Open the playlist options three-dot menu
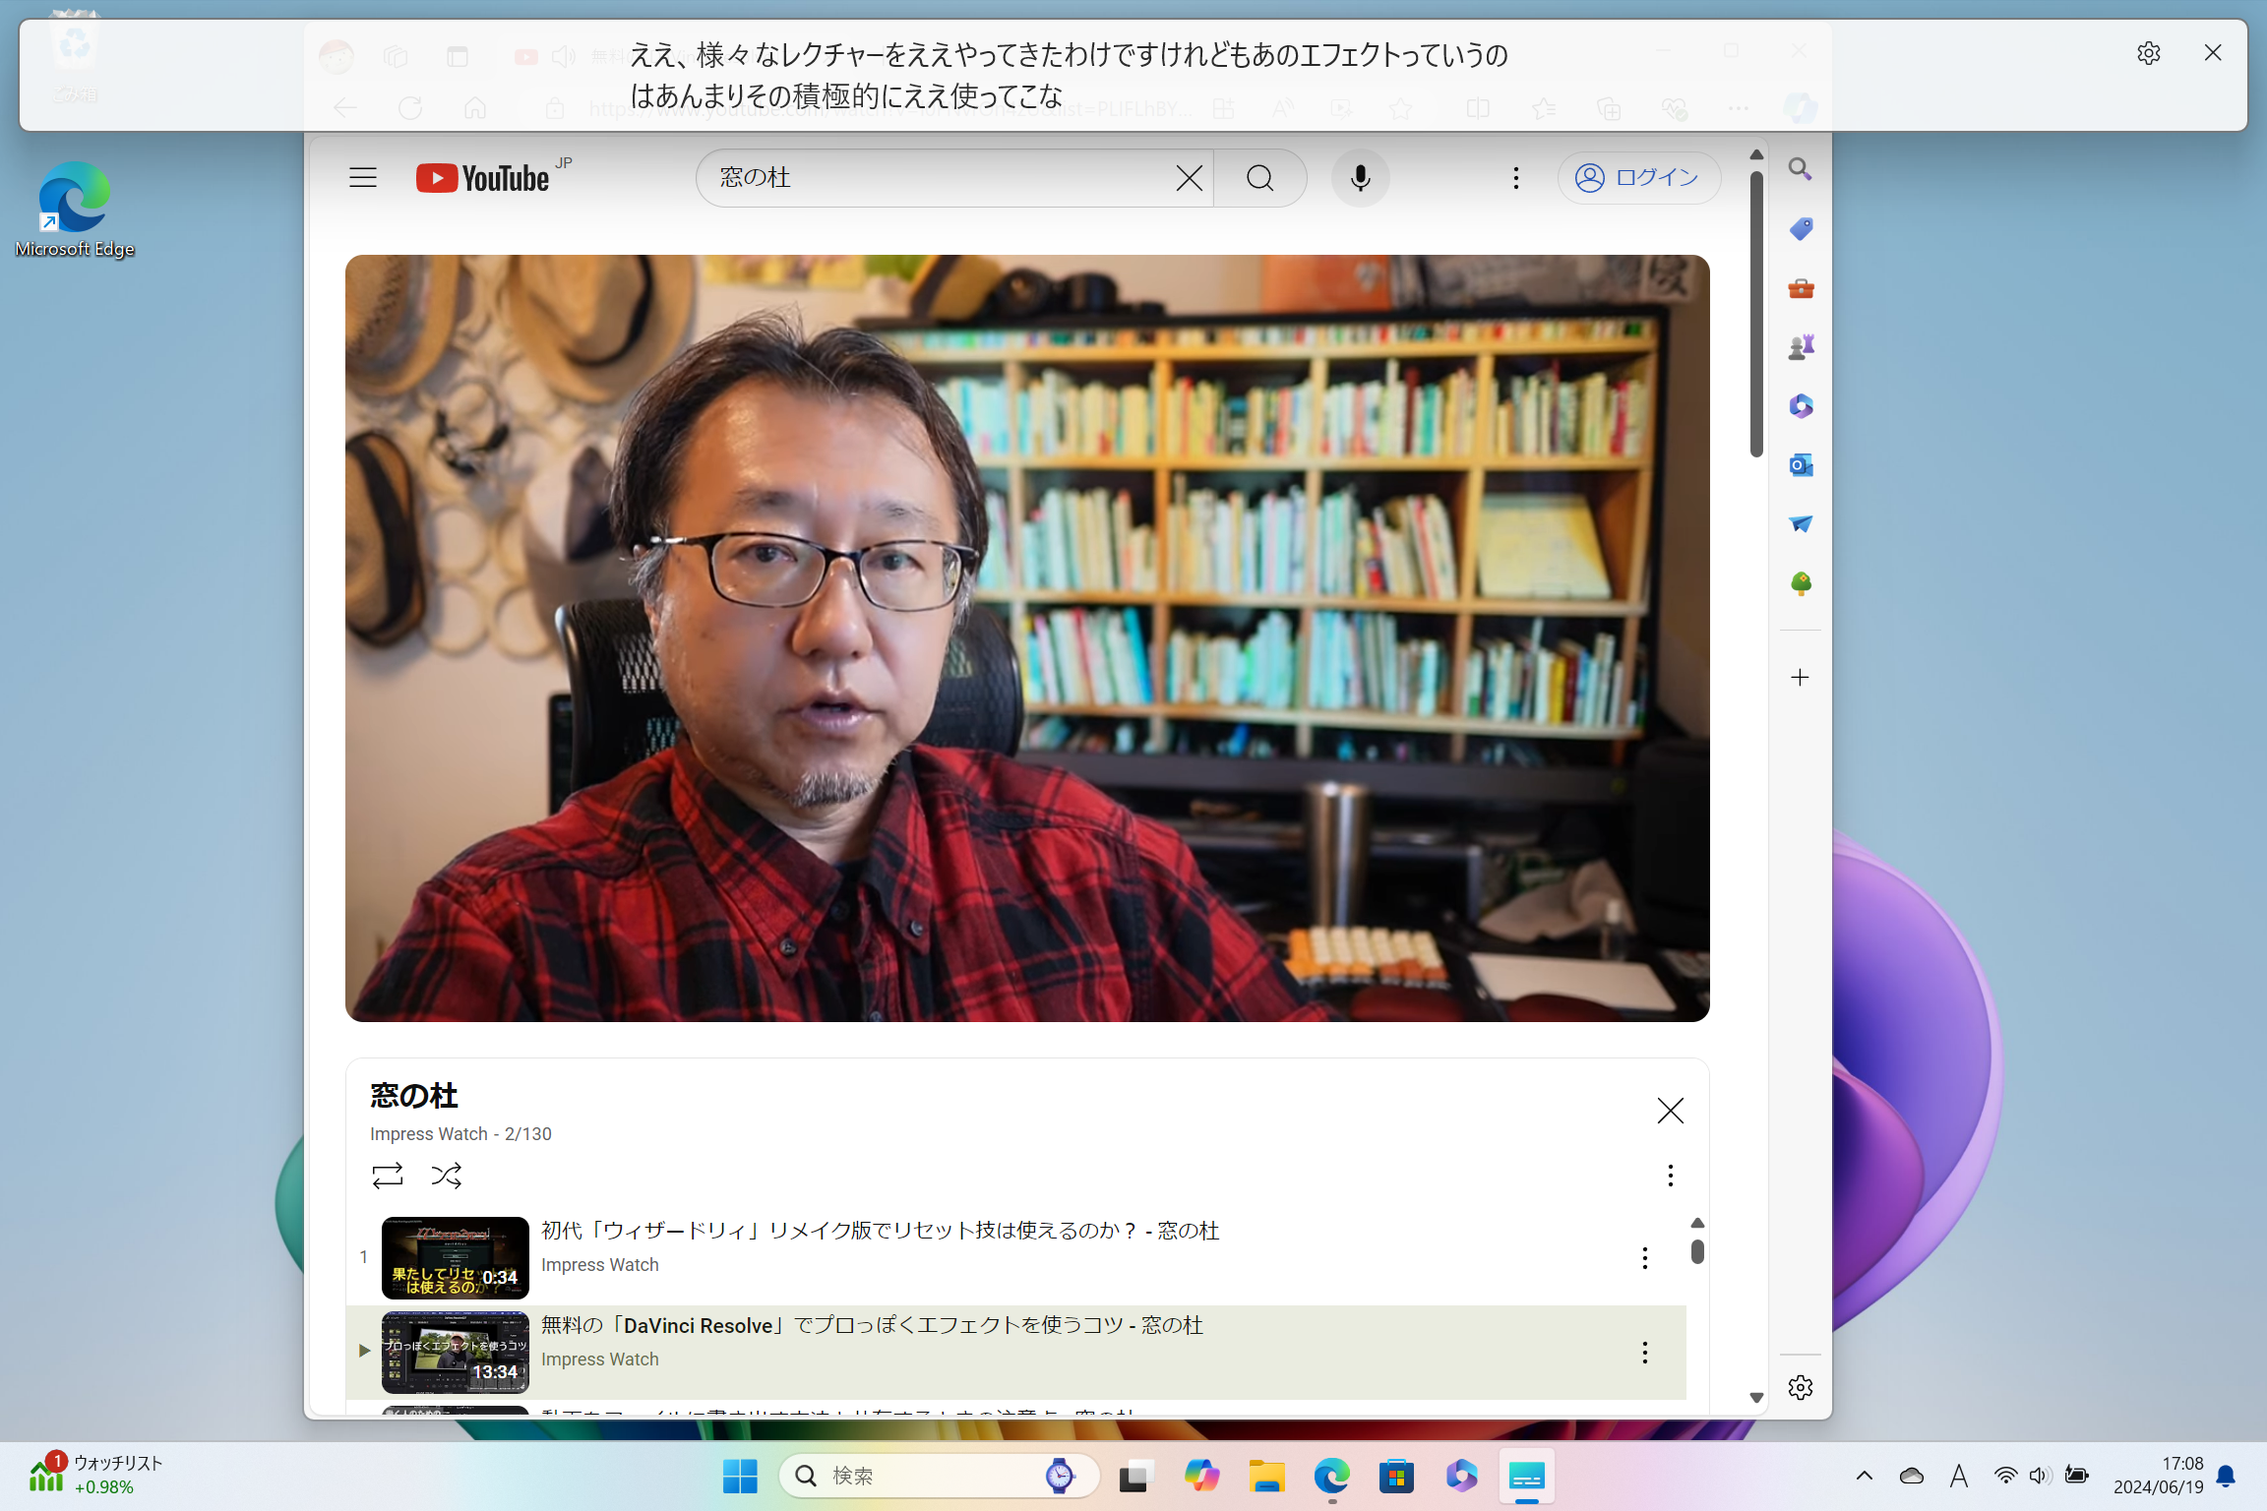Screen dimensions: 2267x1511 (1669, 1175)
